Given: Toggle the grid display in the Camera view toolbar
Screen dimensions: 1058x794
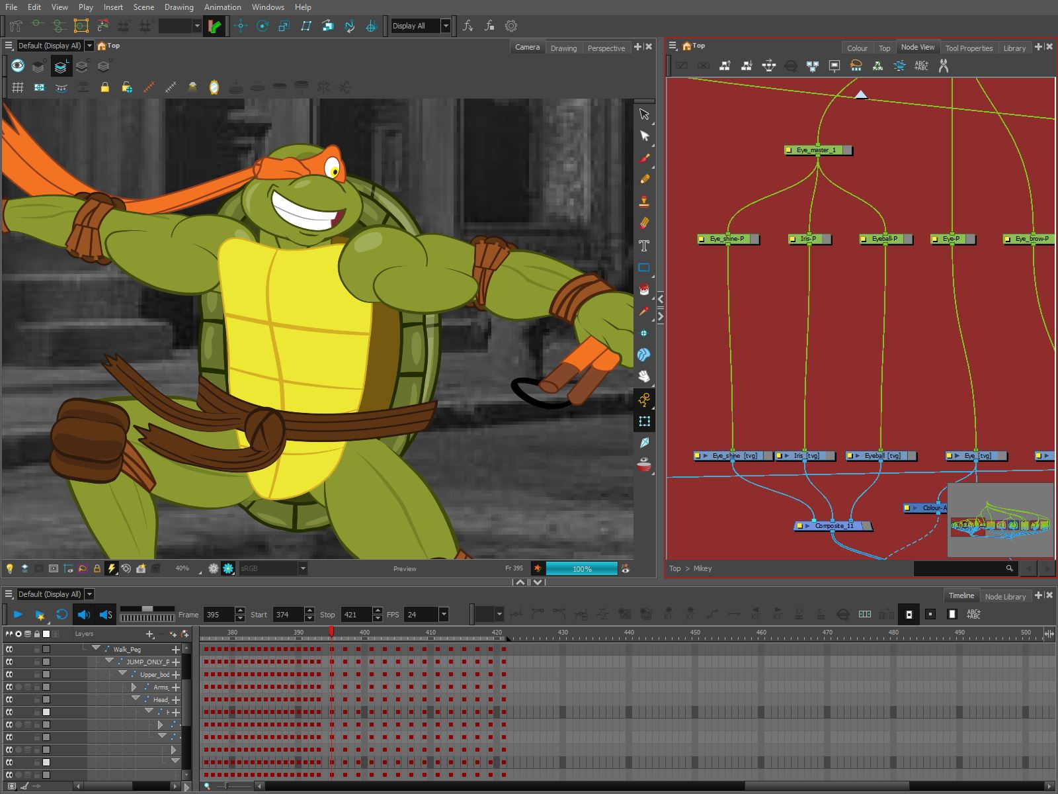Looking at the screenshot, I should (19, 86).
